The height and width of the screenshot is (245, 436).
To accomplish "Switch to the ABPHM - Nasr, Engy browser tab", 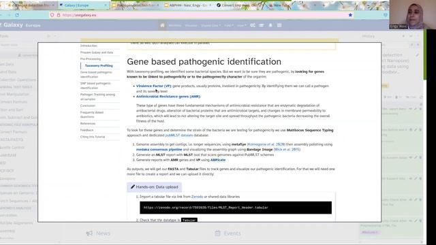I will tap(188, 5).
